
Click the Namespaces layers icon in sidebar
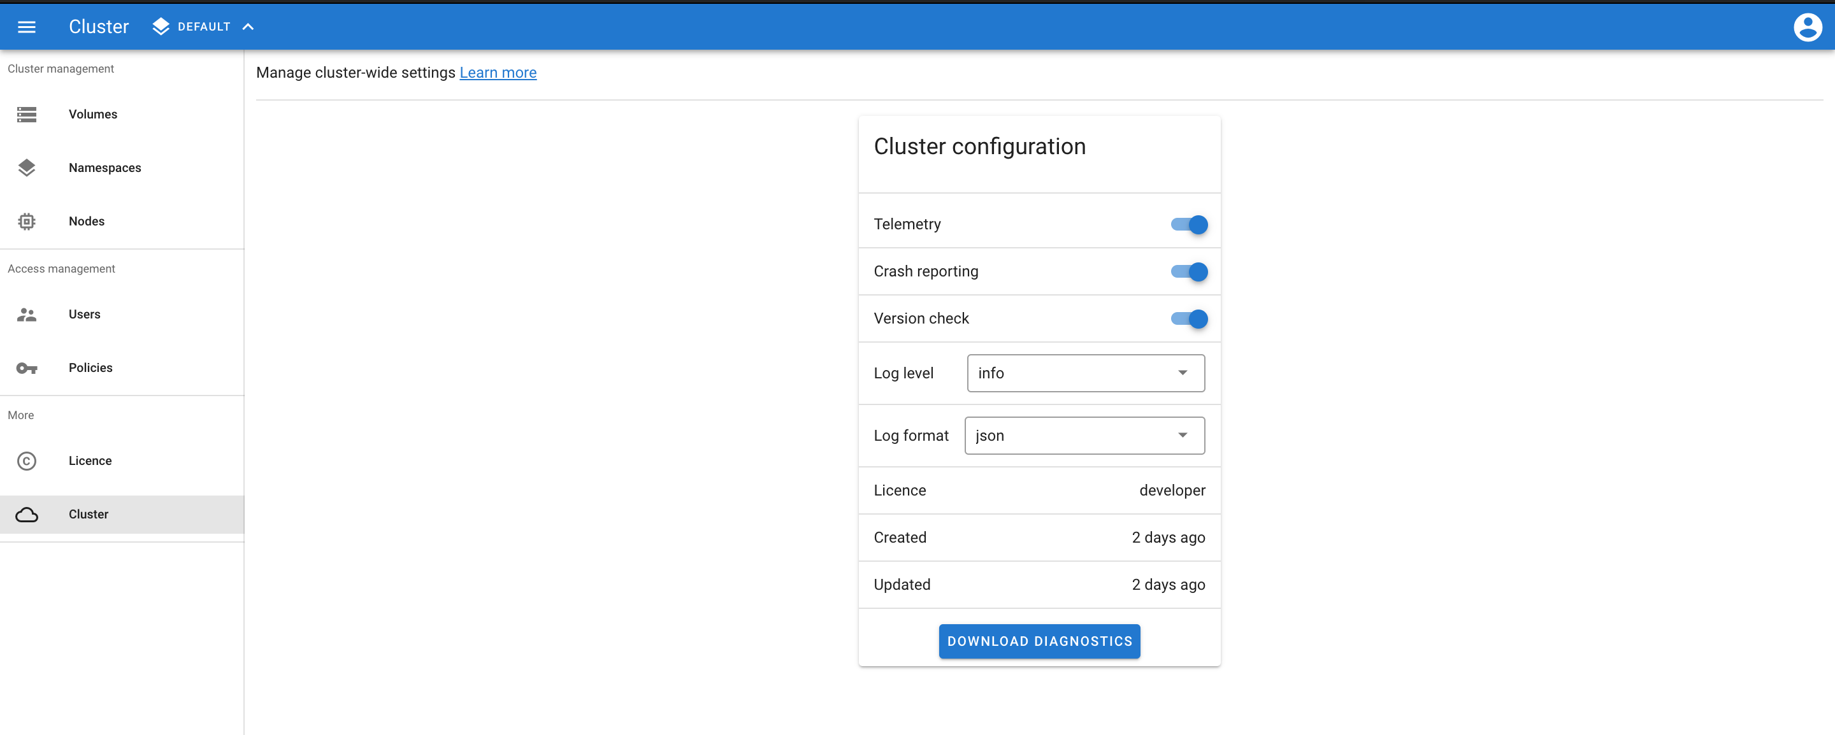(26, 168)
